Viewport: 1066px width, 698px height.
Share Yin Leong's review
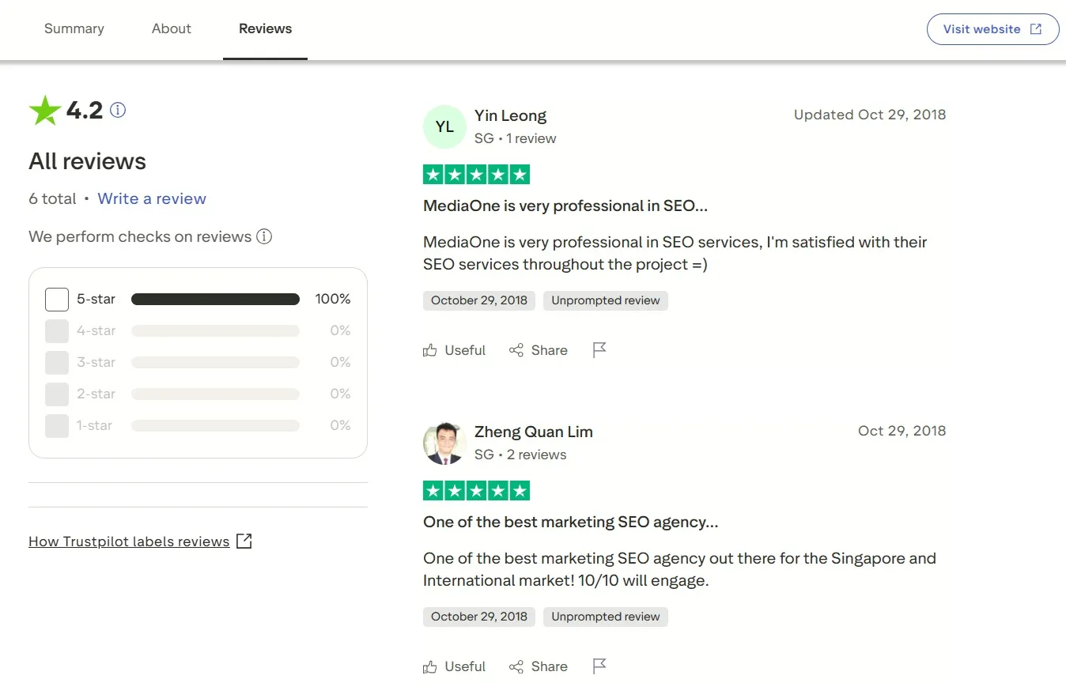pos(539,350)
